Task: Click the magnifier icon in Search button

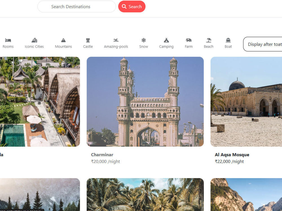Action: click(x=124, y=6)
